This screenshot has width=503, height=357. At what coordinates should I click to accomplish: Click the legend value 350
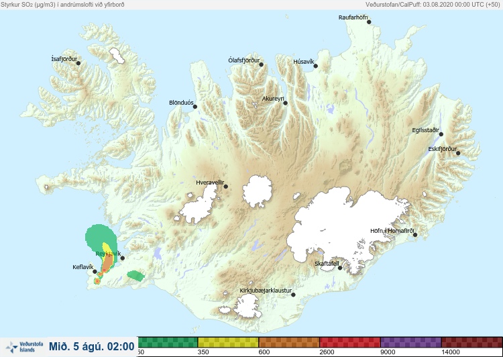[203, 352]
